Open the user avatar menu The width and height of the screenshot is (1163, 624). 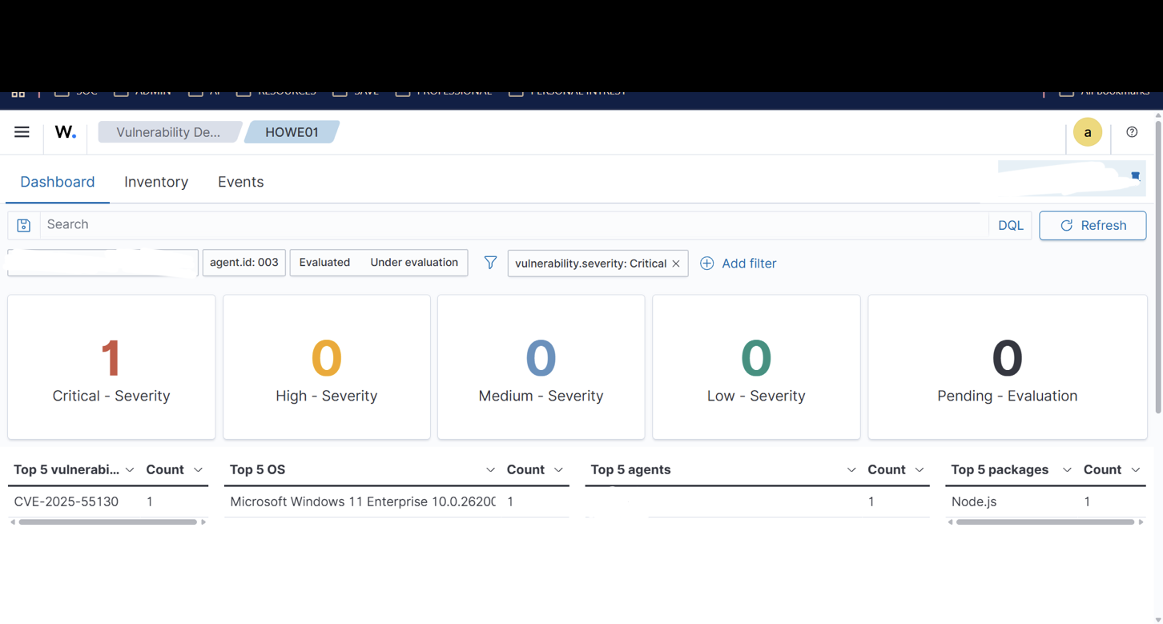tap(1088, 131)
